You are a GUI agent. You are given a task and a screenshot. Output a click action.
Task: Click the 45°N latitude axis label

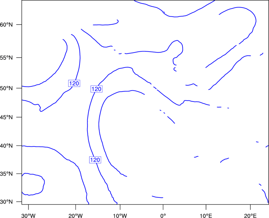[6, 117]
